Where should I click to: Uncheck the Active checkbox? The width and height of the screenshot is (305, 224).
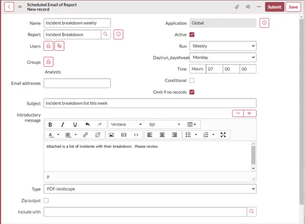click(192, 35)
